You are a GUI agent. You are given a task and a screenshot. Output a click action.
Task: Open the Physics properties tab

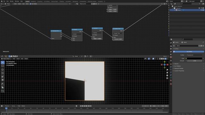(x=171, y=73)
